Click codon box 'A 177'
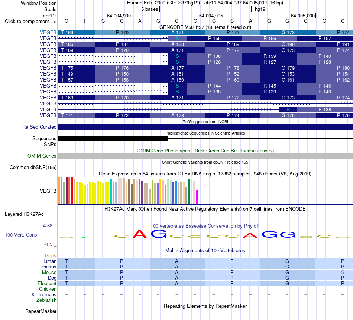The width and height of the screenshot is (353, 320). click(178, 68)
